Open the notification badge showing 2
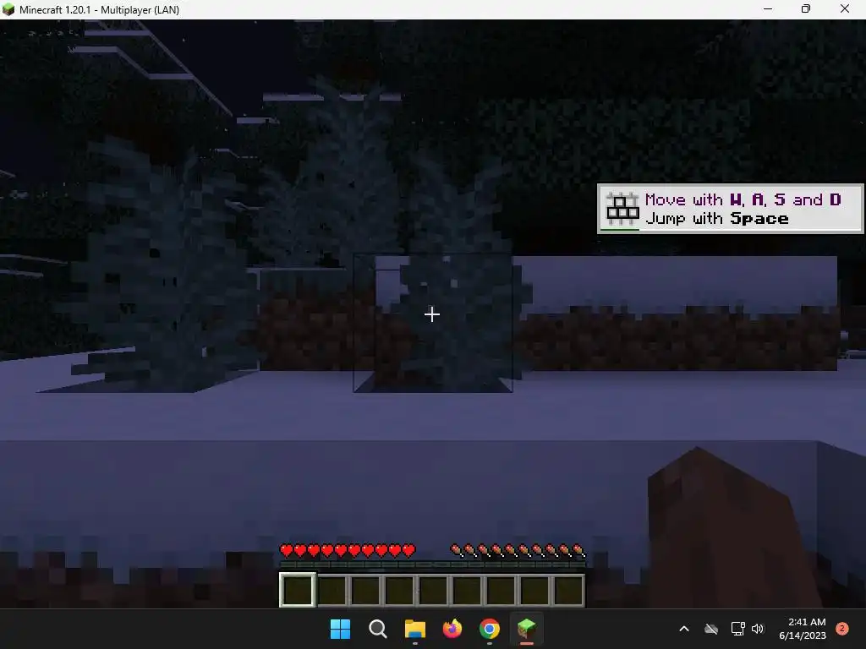 (x=842, y=629)
